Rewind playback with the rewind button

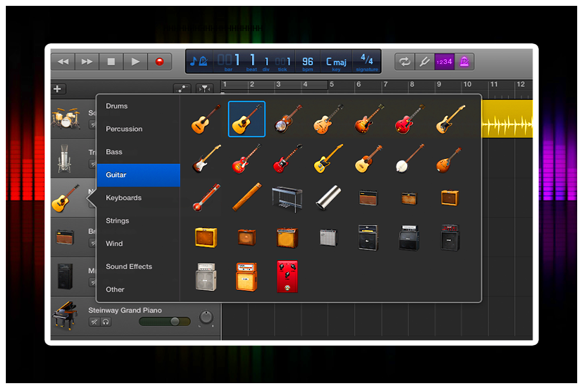(x=63, y=62)
